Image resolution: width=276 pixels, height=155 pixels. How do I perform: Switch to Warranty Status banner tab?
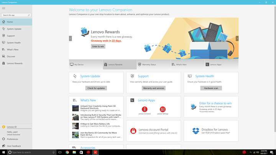tap(153, 65)
